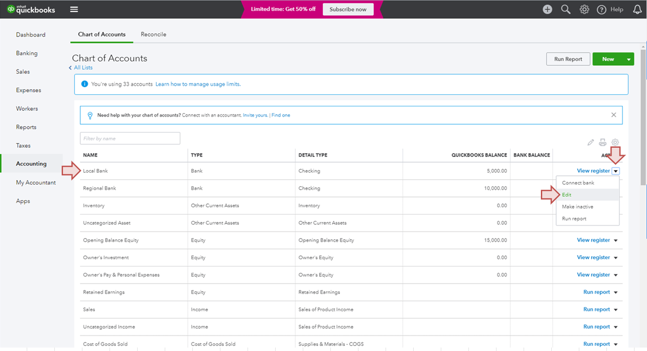Select Accounting in the sidebar
Image resolution: width=647 pixels, height=351 pixels.
tap(31, 164)
